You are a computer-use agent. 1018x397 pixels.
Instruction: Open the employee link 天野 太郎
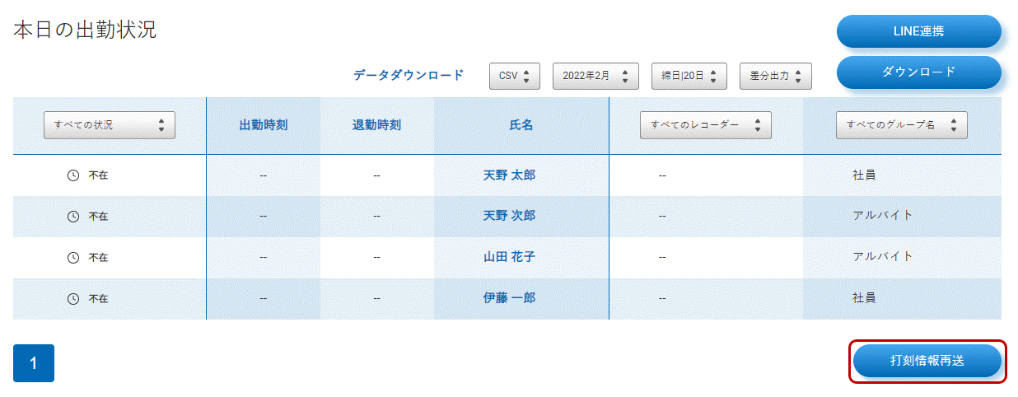509,175
